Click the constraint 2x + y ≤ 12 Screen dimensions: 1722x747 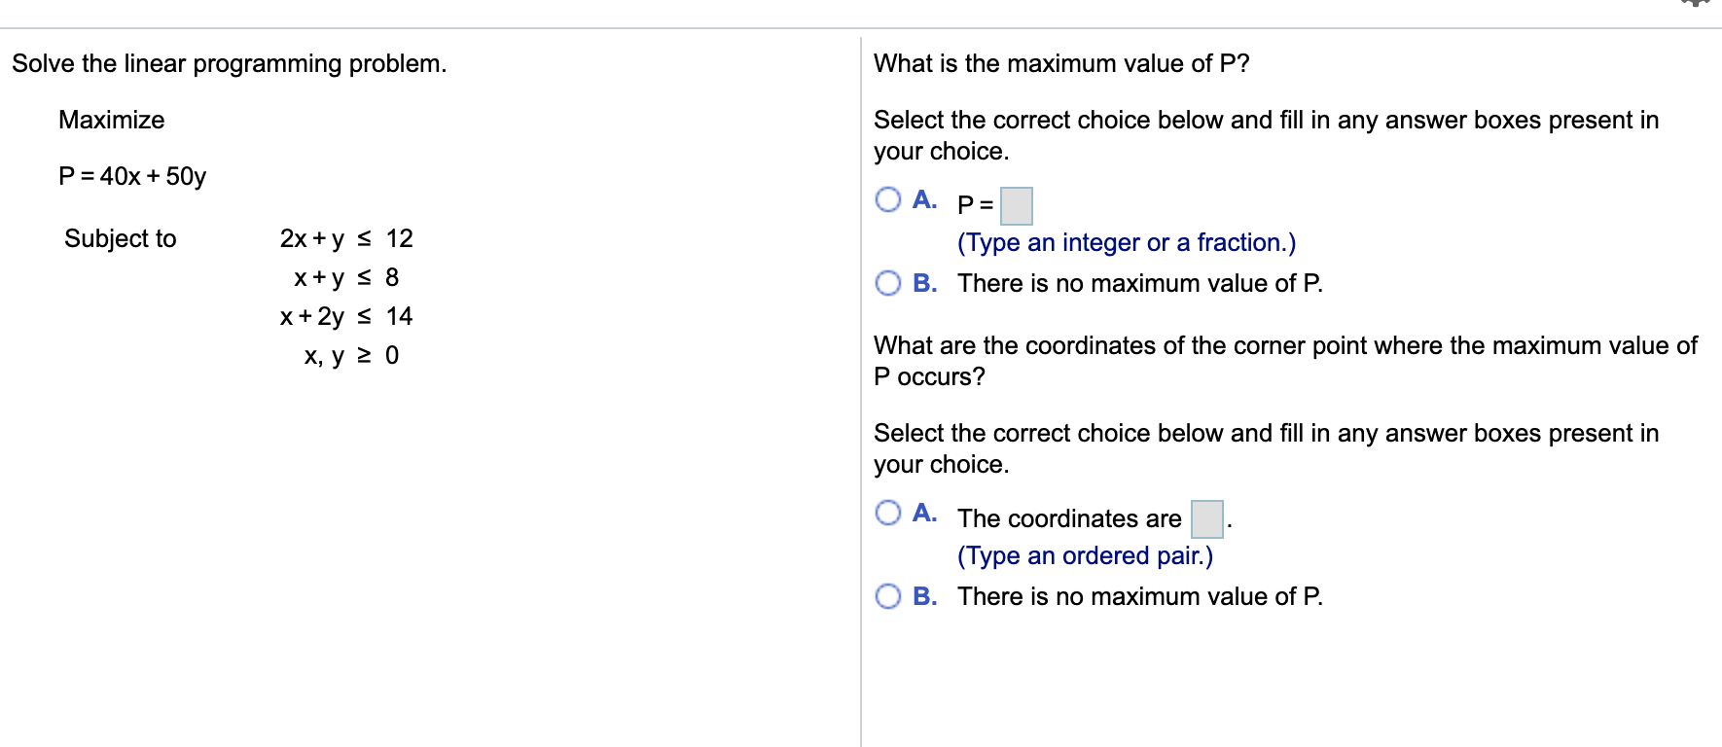tap(345, 238)
